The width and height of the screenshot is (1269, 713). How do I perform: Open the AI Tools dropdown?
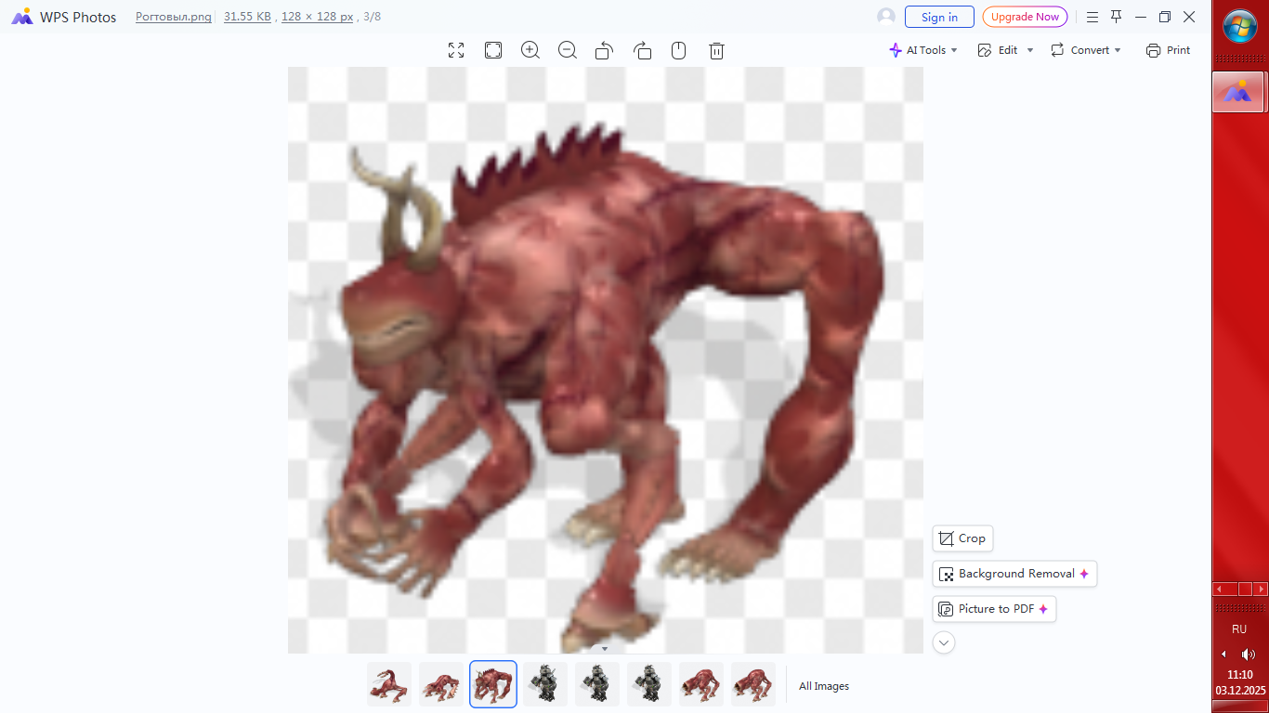pos(923,50)
